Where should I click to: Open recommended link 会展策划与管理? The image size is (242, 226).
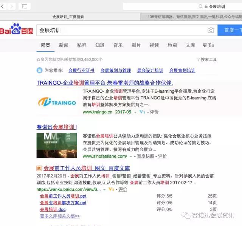coord(116,71)
